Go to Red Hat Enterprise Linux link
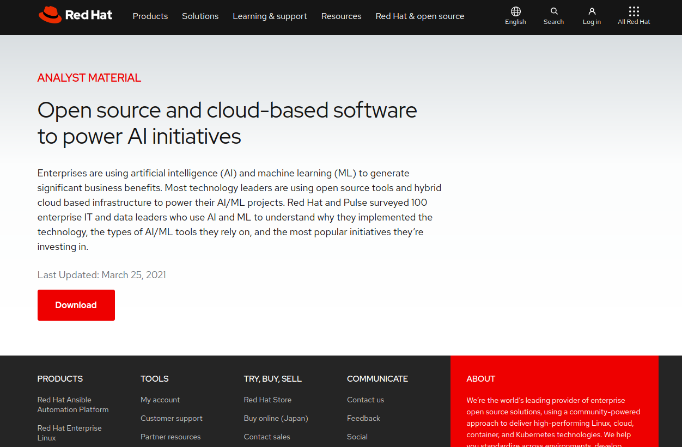The width and height of the screenshot is (682, 447). [69, 433]
